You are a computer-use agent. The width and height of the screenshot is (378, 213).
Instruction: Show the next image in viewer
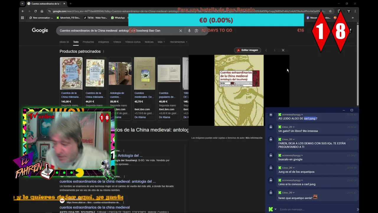[274, 50]
